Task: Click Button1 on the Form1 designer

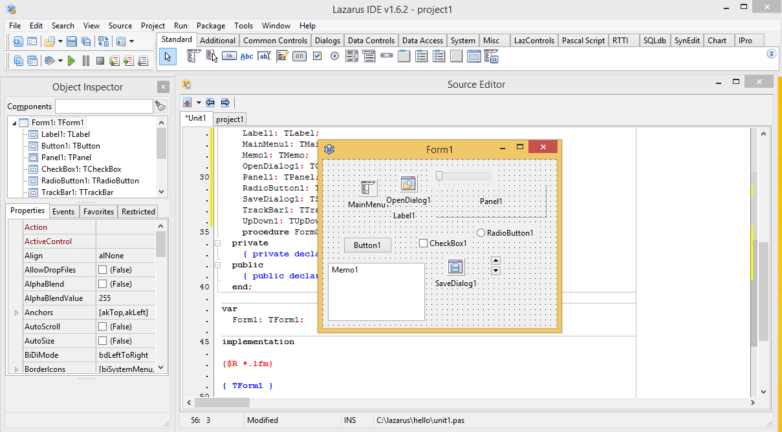Action: 367,245
